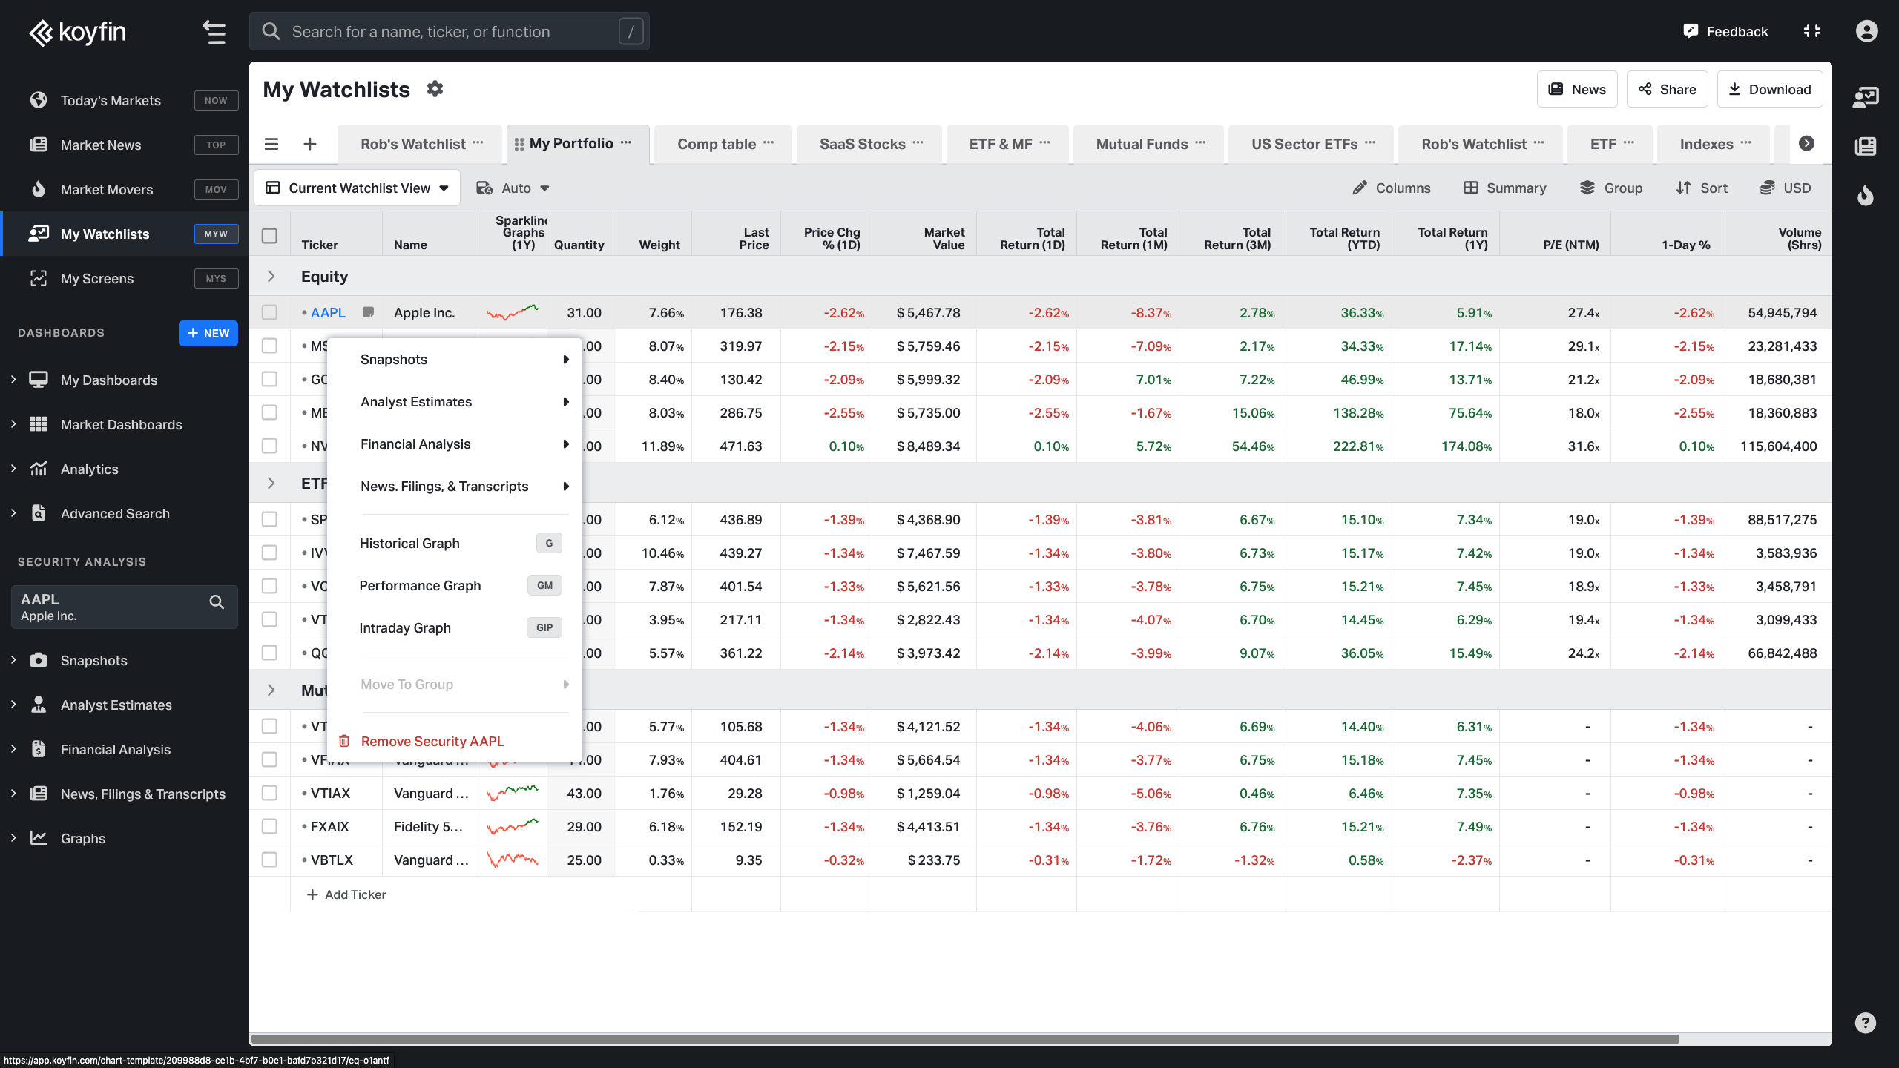Open the Comp table tab options menu
Screen dimensions: 1899x1068
(x=769, y=143)
